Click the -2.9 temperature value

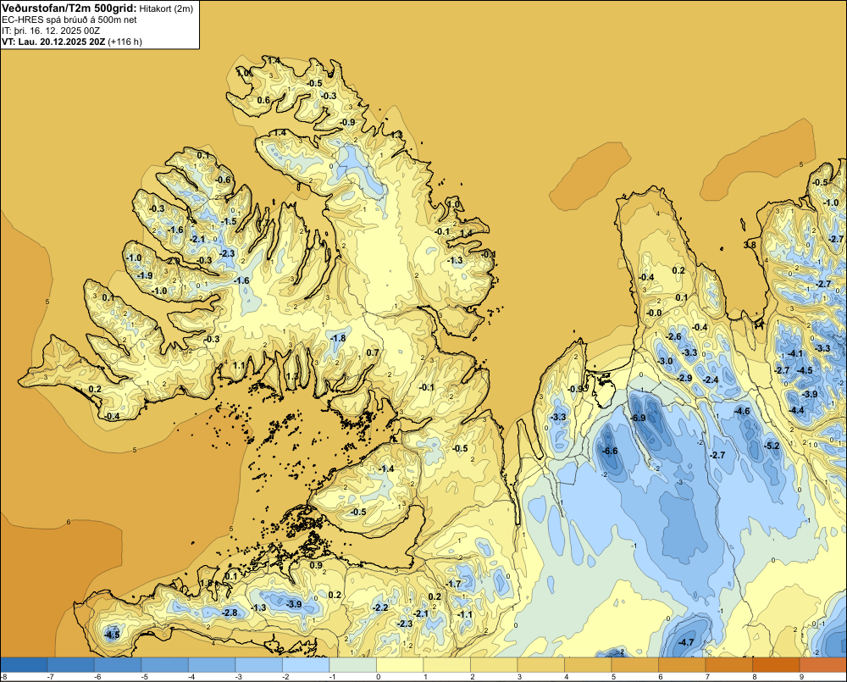685,378
